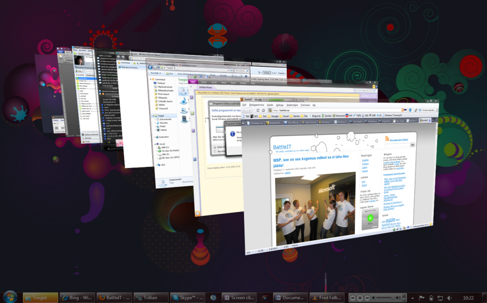Image resolution: width=487 pixels, height=303 pixels.
Task: Switch to The Official tab in Firefox
Action: coord(292,122)
